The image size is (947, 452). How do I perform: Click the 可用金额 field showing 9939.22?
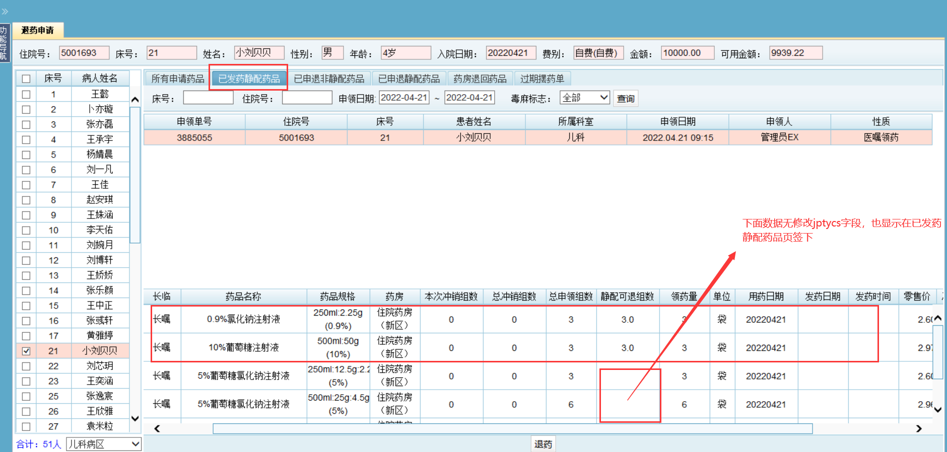coord(796,53)
